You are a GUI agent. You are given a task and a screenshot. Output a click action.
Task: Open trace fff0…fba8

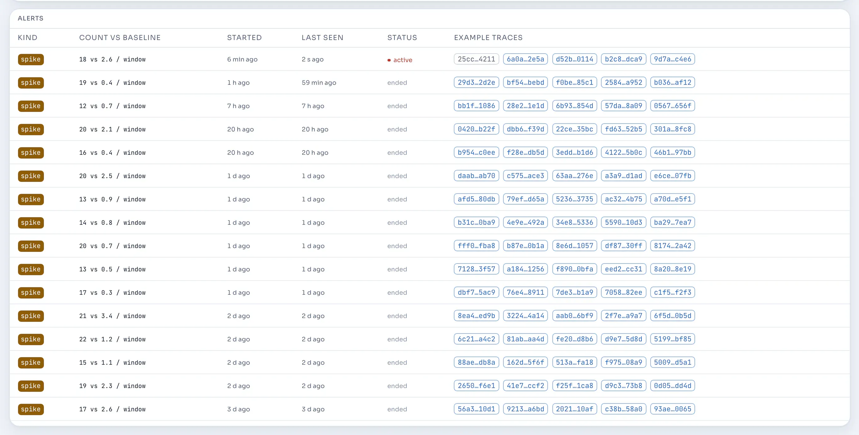pyautogui.click(x=476, y=246)
